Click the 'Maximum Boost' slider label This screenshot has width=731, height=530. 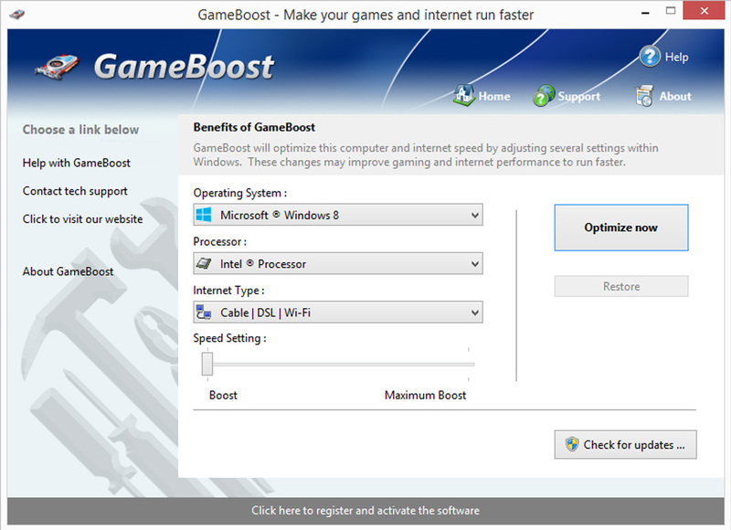pos(425,396)
